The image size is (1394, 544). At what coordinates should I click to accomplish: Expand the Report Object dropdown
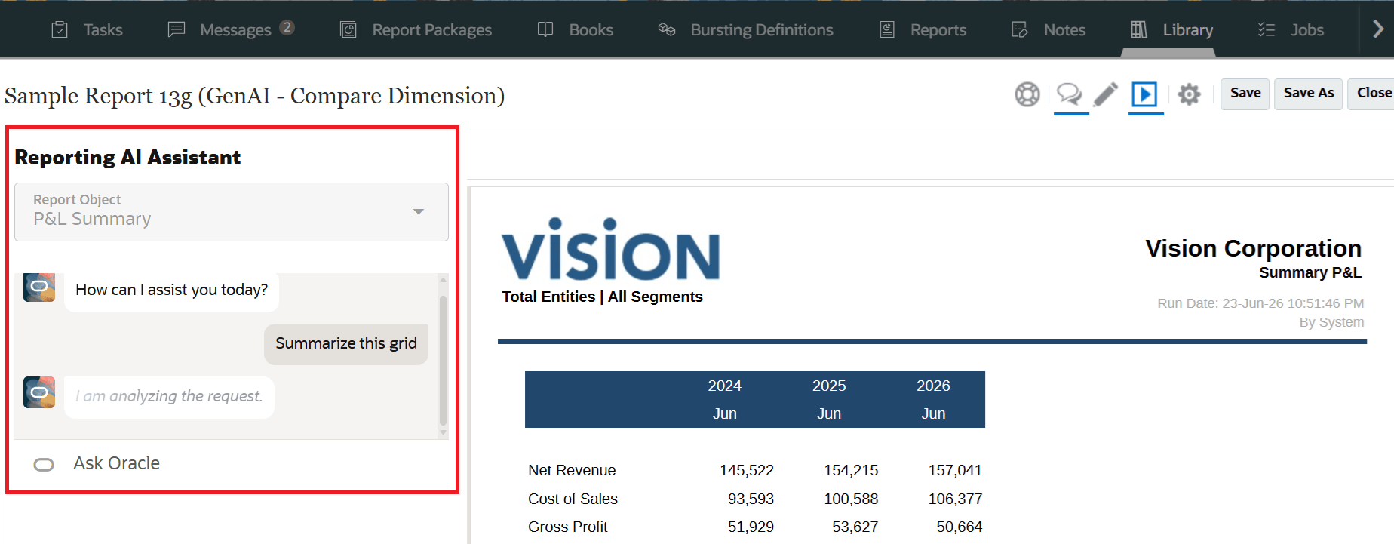[x=232, y=212]
